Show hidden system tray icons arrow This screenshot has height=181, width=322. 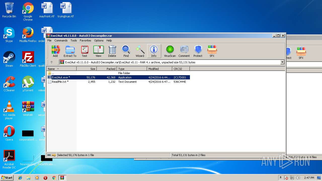pos(280,177)
